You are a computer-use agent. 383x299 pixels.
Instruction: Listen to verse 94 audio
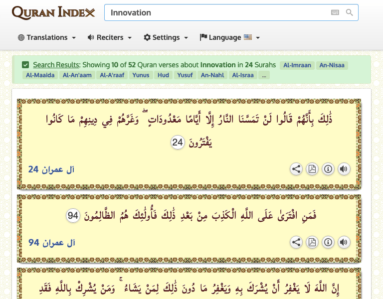344,243
